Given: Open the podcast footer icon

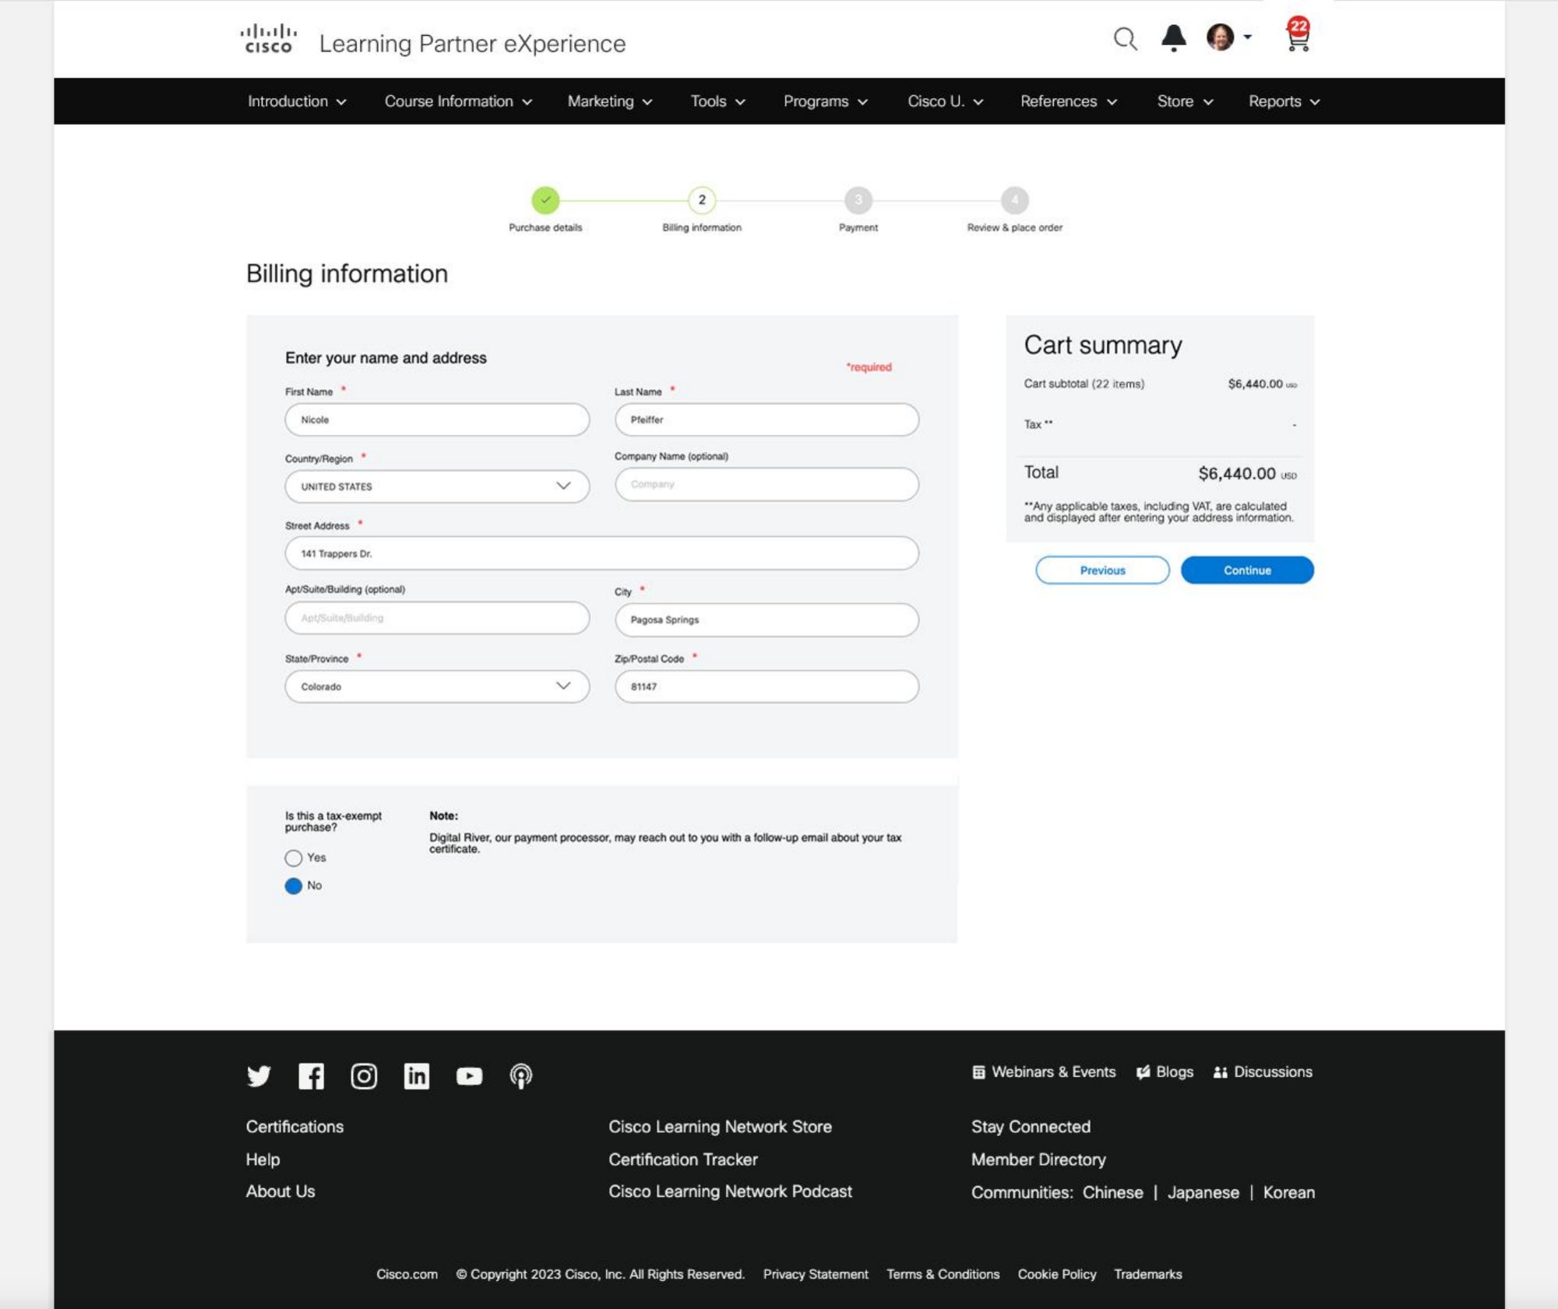Looking at the screenshot, I should coord(521,1076).
